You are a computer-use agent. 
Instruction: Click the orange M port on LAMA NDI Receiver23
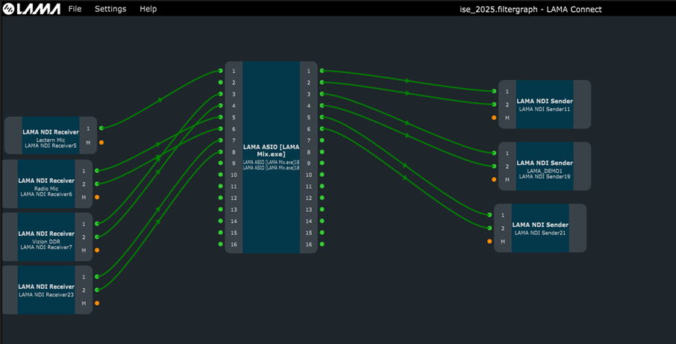point(97,304)
